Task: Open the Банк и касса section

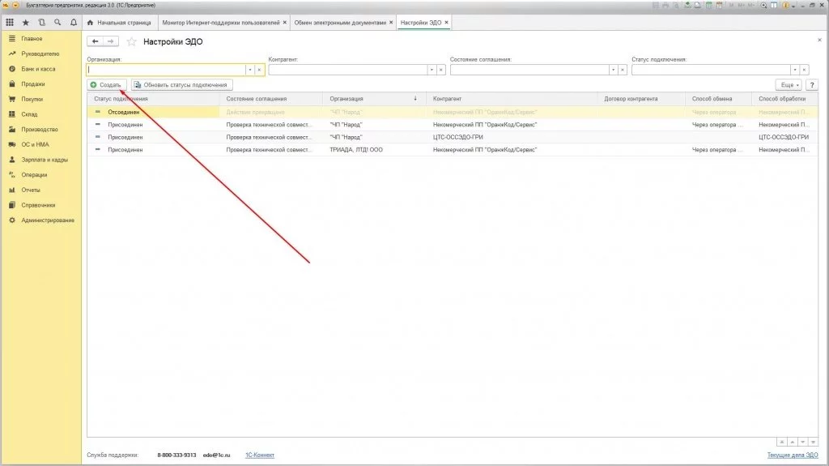Action: click(x=38, y=69)
